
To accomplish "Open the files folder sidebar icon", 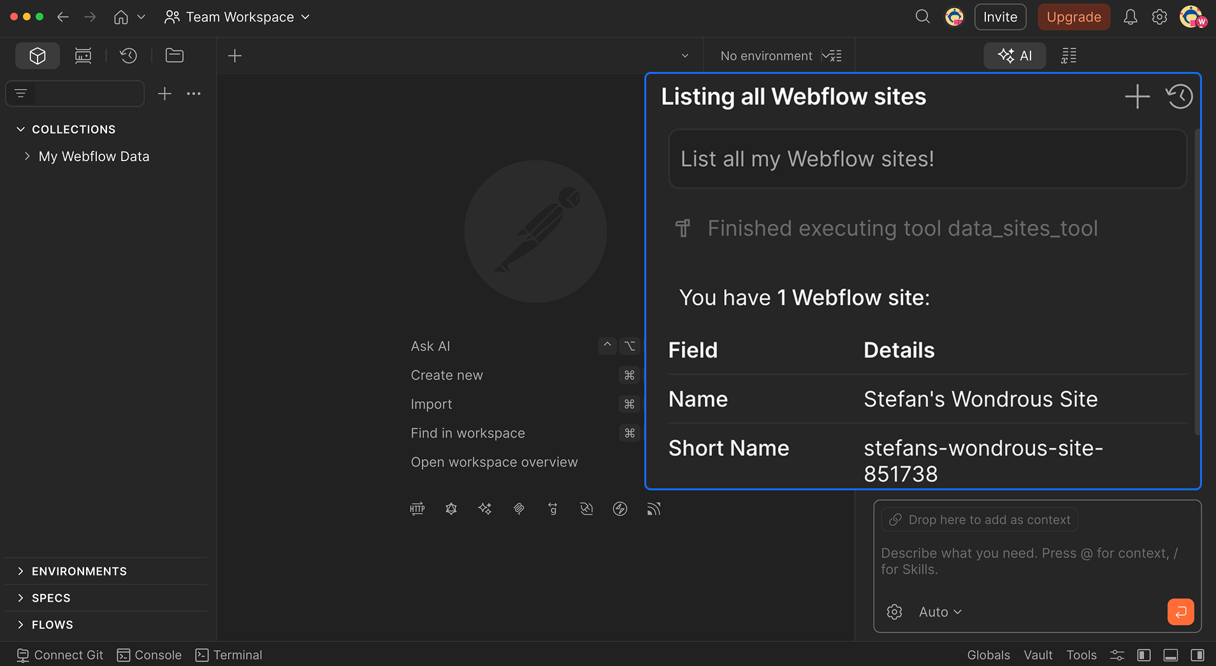I will (175, 56).
